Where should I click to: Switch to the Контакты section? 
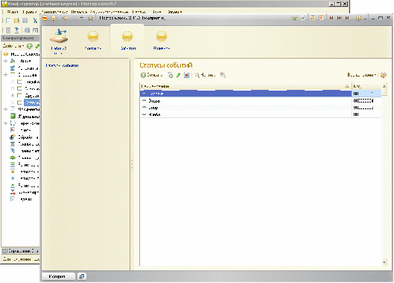coord(93,41)
